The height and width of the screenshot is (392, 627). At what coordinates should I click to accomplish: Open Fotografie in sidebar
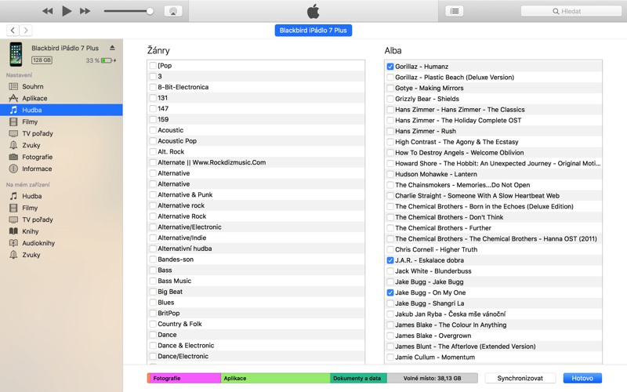(x=37, y=157)
